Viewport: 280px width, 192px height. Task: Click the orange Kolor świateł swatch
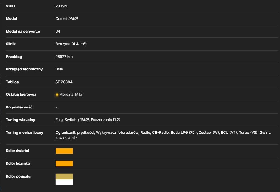click(64, 151)
